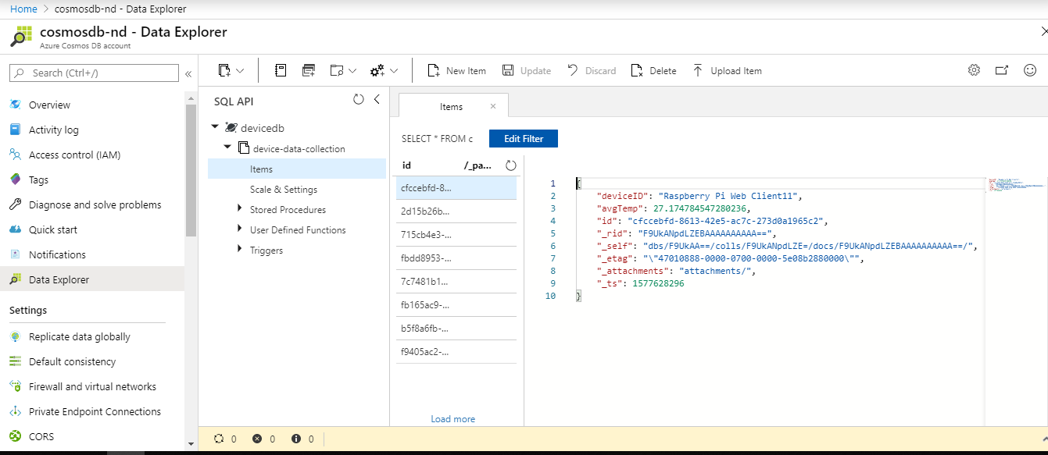Create a new SQL query

[308, 70]
